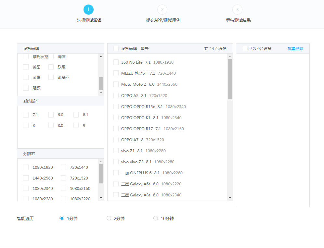The width and height of the screenshot is (324, 248).
Task: Check system version 8.0 filter
Action: pos(51,125)
